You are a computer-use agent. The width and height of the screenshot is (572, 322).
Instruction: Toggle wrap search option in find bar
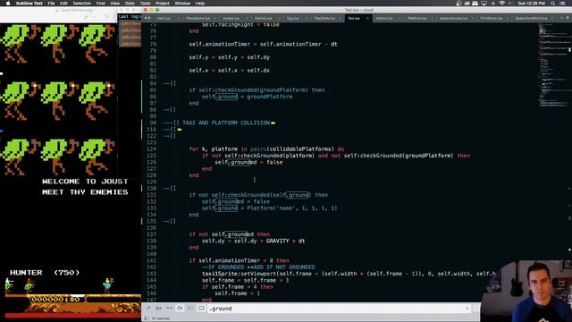pos(180,309)
